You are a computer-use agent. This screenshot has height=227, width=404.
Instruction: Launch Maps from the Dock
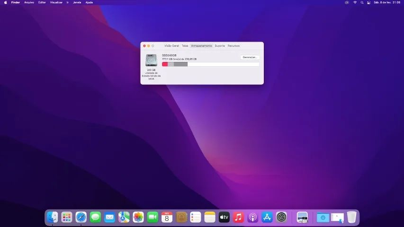coord(124,217)
